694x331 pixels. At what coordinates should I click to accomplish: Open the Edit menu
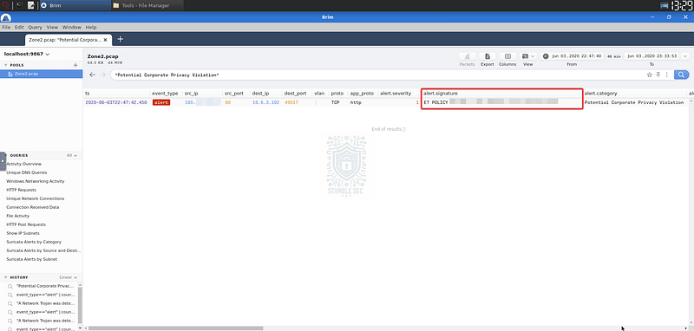click(x=19, y=27)
